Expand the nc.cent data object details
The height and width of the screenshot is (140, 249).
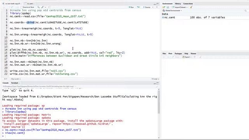tap(163, 17)
